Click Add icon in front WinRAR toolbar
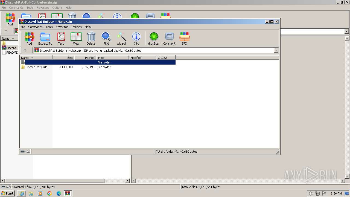The width and height of the screenshot is (350, 197). tap(29, 38)
